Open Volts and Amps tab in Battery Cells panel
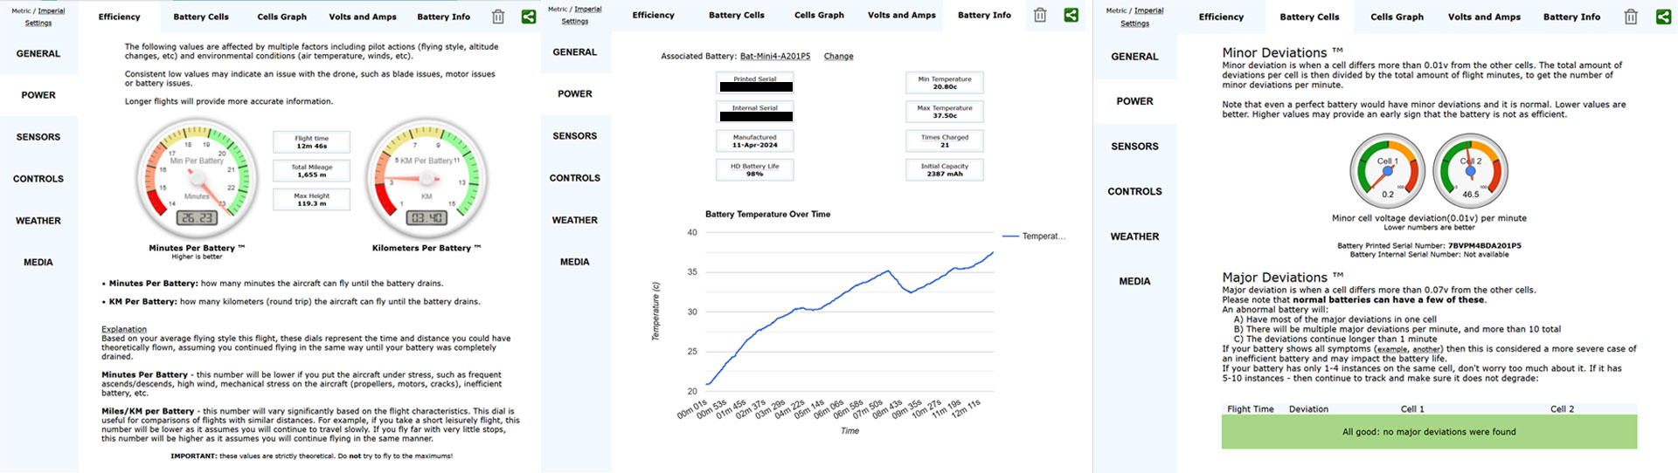1678x473 pixels. (x=1484, y=17)
